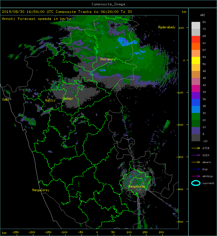Image resolution: width=217 pixels, height=236 pixels.
Task: Click the eburn legend label text
Action: 207,162
